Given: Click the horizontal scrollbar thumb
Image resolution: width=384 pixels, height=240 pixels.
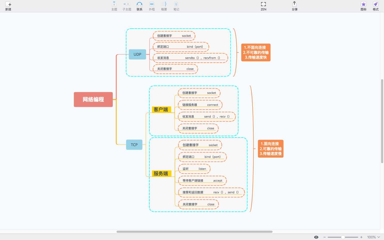Looking at the screenshot, I should (x=194, y=232).
